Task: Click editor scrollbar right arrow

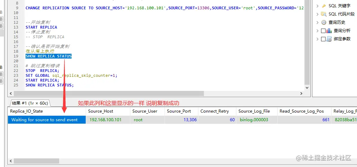Action: click(x=301, y=93)
